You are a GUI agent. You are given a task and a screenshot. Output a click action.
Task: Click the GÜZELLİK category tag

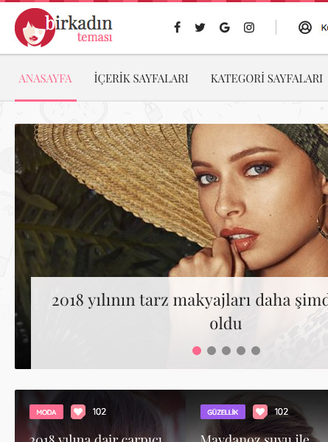[x=223, y=412]
